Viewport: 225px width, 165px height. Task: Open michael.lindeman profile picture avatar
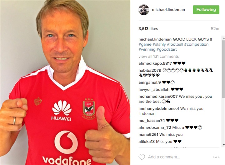pos(144,10)
